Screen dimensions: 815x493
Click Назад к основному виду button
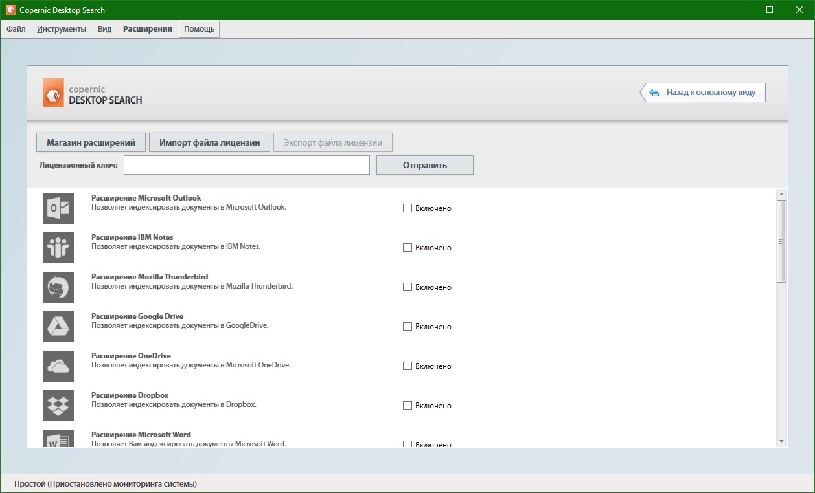(703, 93)
